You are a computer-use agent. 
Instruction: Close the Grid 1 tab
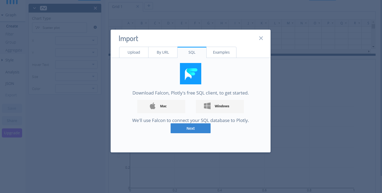(138, 6)
